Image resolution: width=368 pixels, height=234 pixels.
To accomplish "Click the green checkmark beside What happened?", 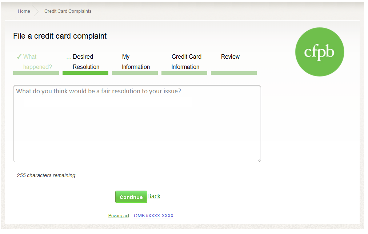I will click(19, 56).
